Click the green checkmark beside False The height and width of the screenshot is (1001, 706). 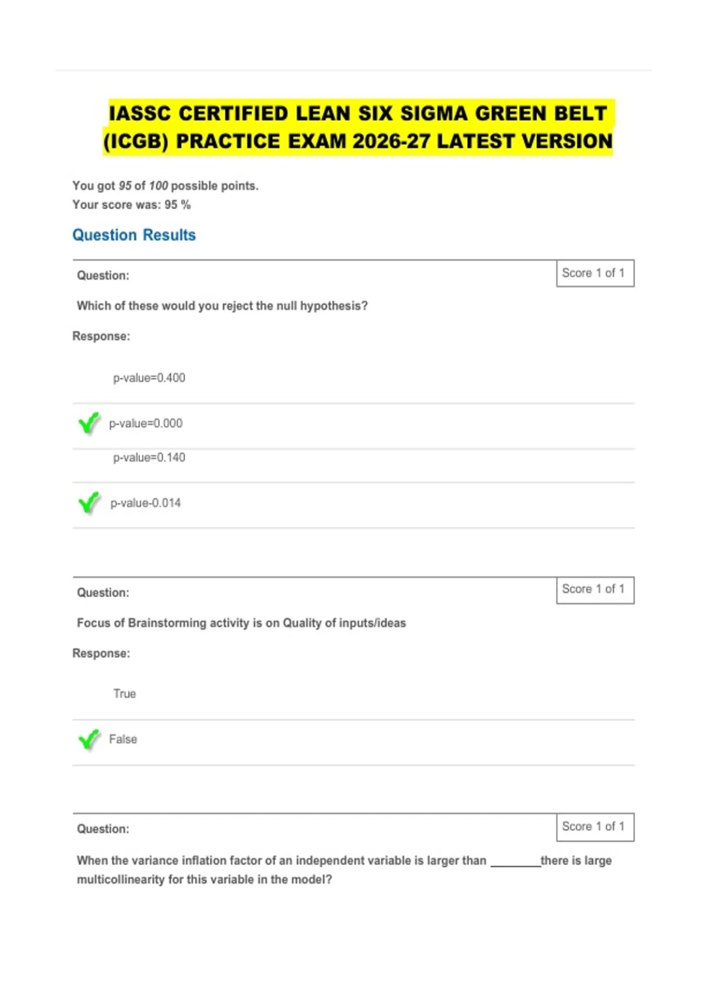tap(89, 740)
